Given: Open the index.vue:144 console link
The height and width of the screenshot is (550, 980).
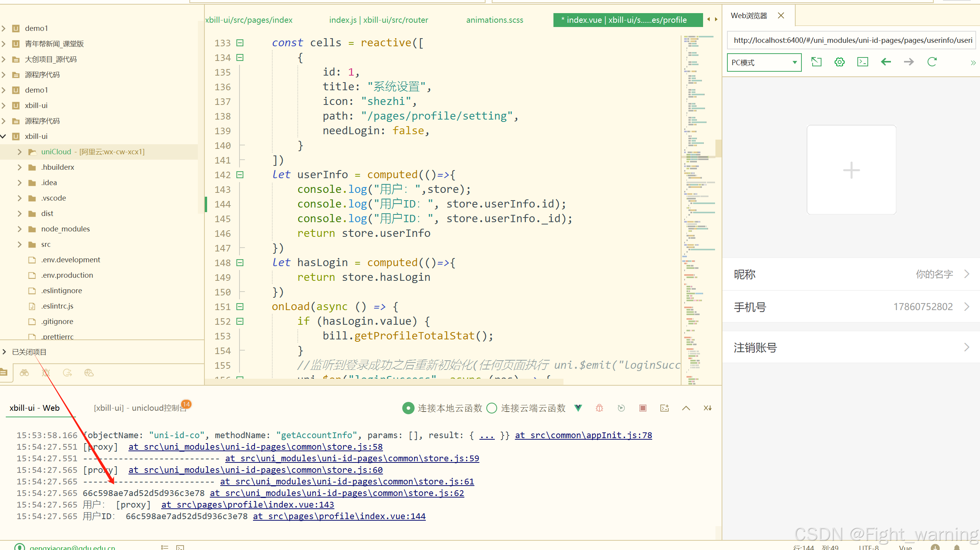Looking at the screenshot, I should click(339, 516).
